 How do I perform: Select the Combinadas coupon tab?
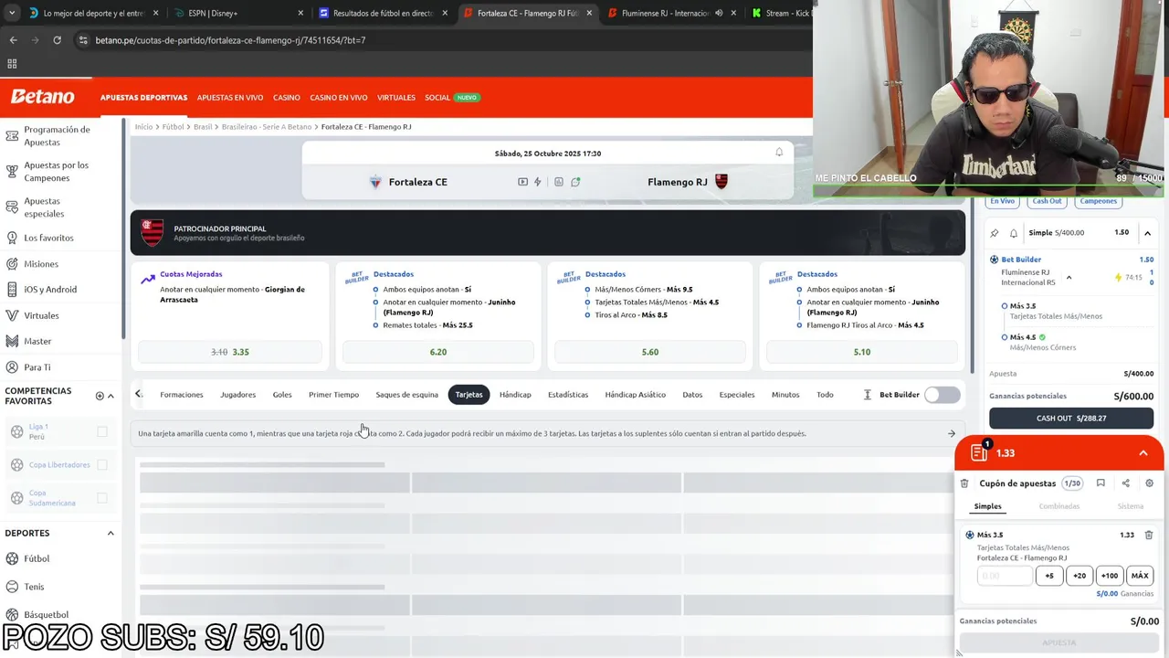tap(1058, 506)
